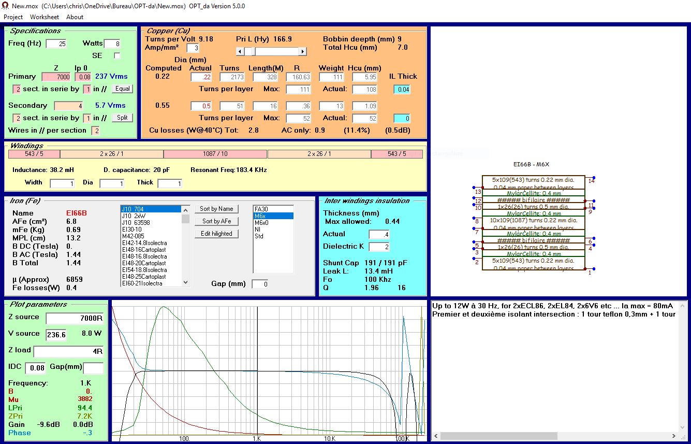Click the Amp/mm² input field
Screen dimensions: 691x444
pos(193,48)
